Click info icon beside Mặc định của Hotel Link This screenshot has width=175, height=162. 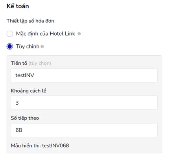tap(79, 34)
